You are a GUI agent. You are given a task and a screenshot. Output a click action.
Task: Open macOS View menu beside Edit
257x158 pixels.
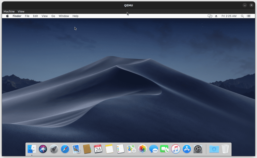[45, 16]
